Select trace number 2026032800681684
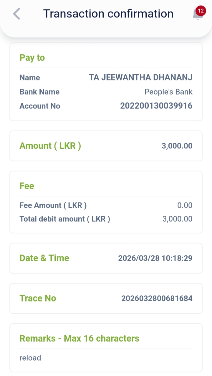The image size is (212, 376). [x=157, y=298]
